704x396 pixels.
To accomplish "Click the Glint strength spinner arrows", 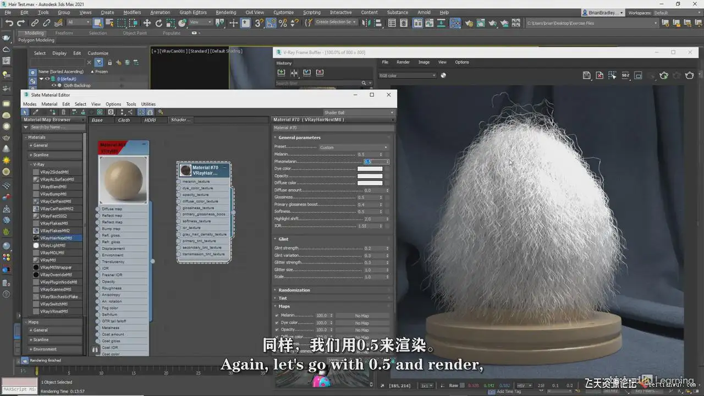I will 387,249.
